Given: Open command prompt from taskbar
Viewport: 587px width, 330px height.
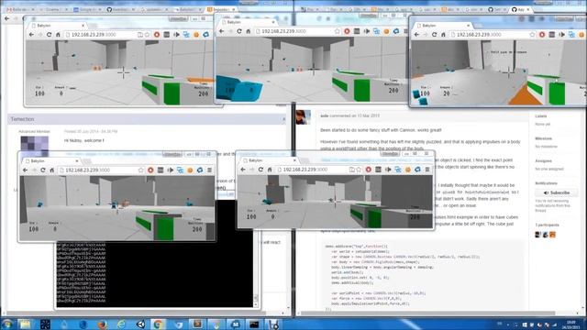Looking at the screenshot, I should pos(254,324).
